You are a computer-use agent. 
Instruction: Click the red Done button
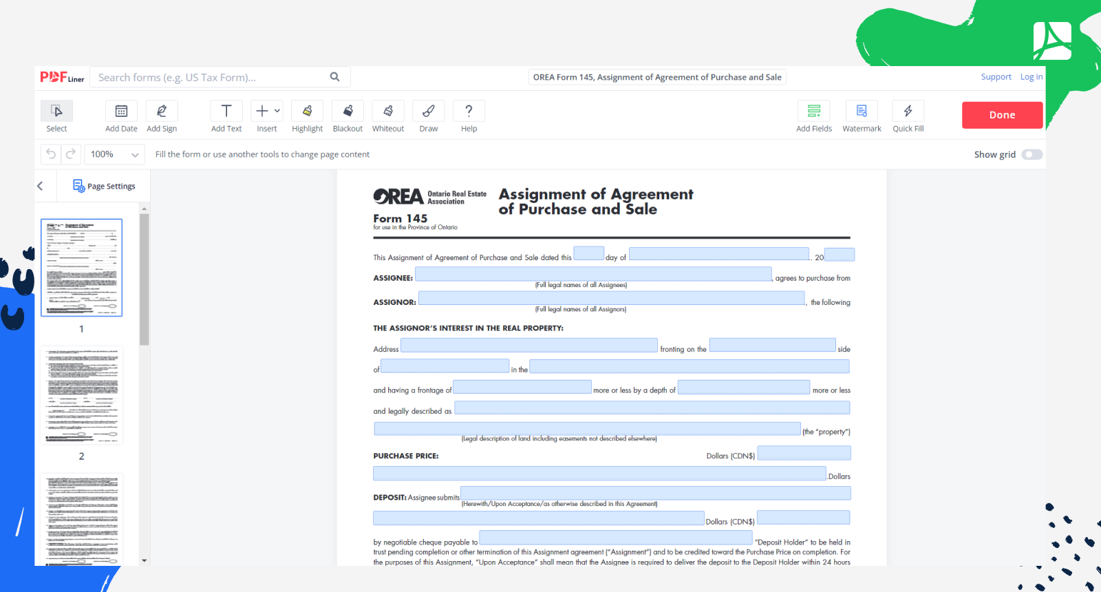[1002, 115]
